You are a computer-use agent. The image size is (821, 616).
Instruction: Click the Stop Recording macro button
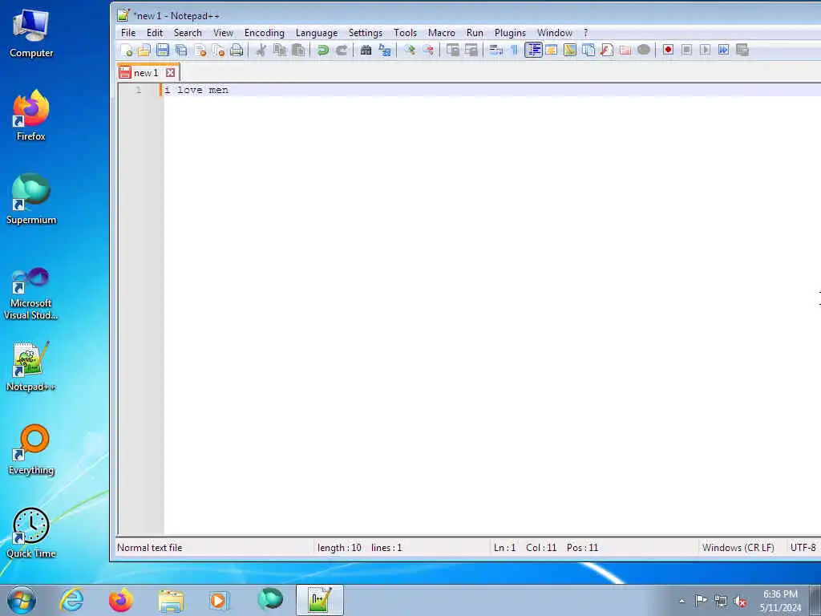687,51
